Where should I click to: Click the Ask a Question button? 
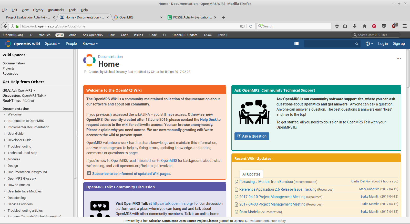[252, 136]
